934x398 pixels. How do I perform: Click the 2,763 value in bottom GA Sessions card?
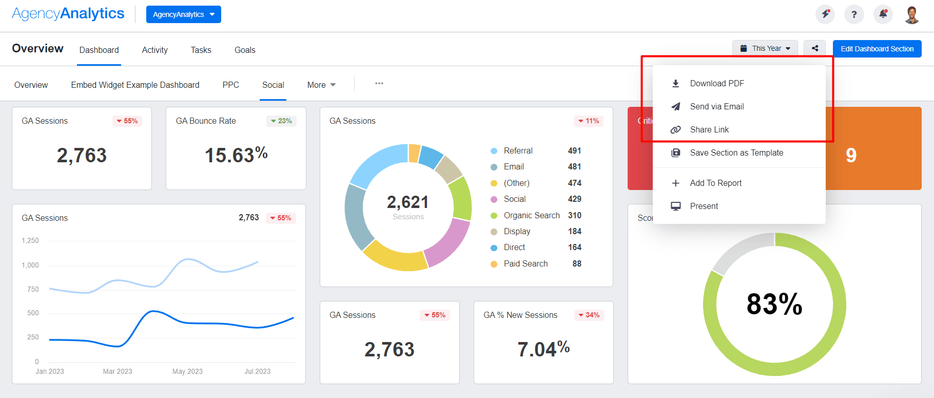tap(390, 350)
